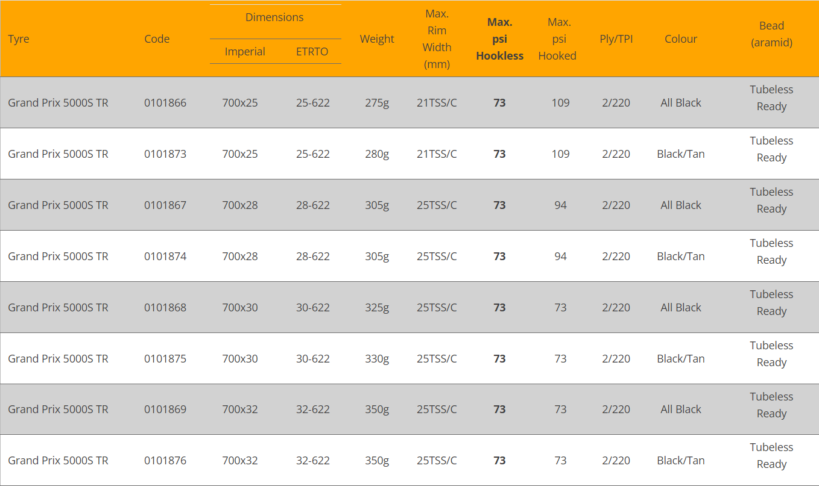Click Grand Prix 5000S TR in row 0101866

[58, 103]
